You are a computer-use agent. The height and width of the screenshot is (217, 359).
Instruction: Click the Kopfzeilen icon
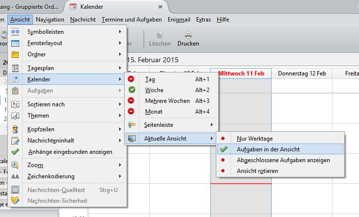(15, 129)
